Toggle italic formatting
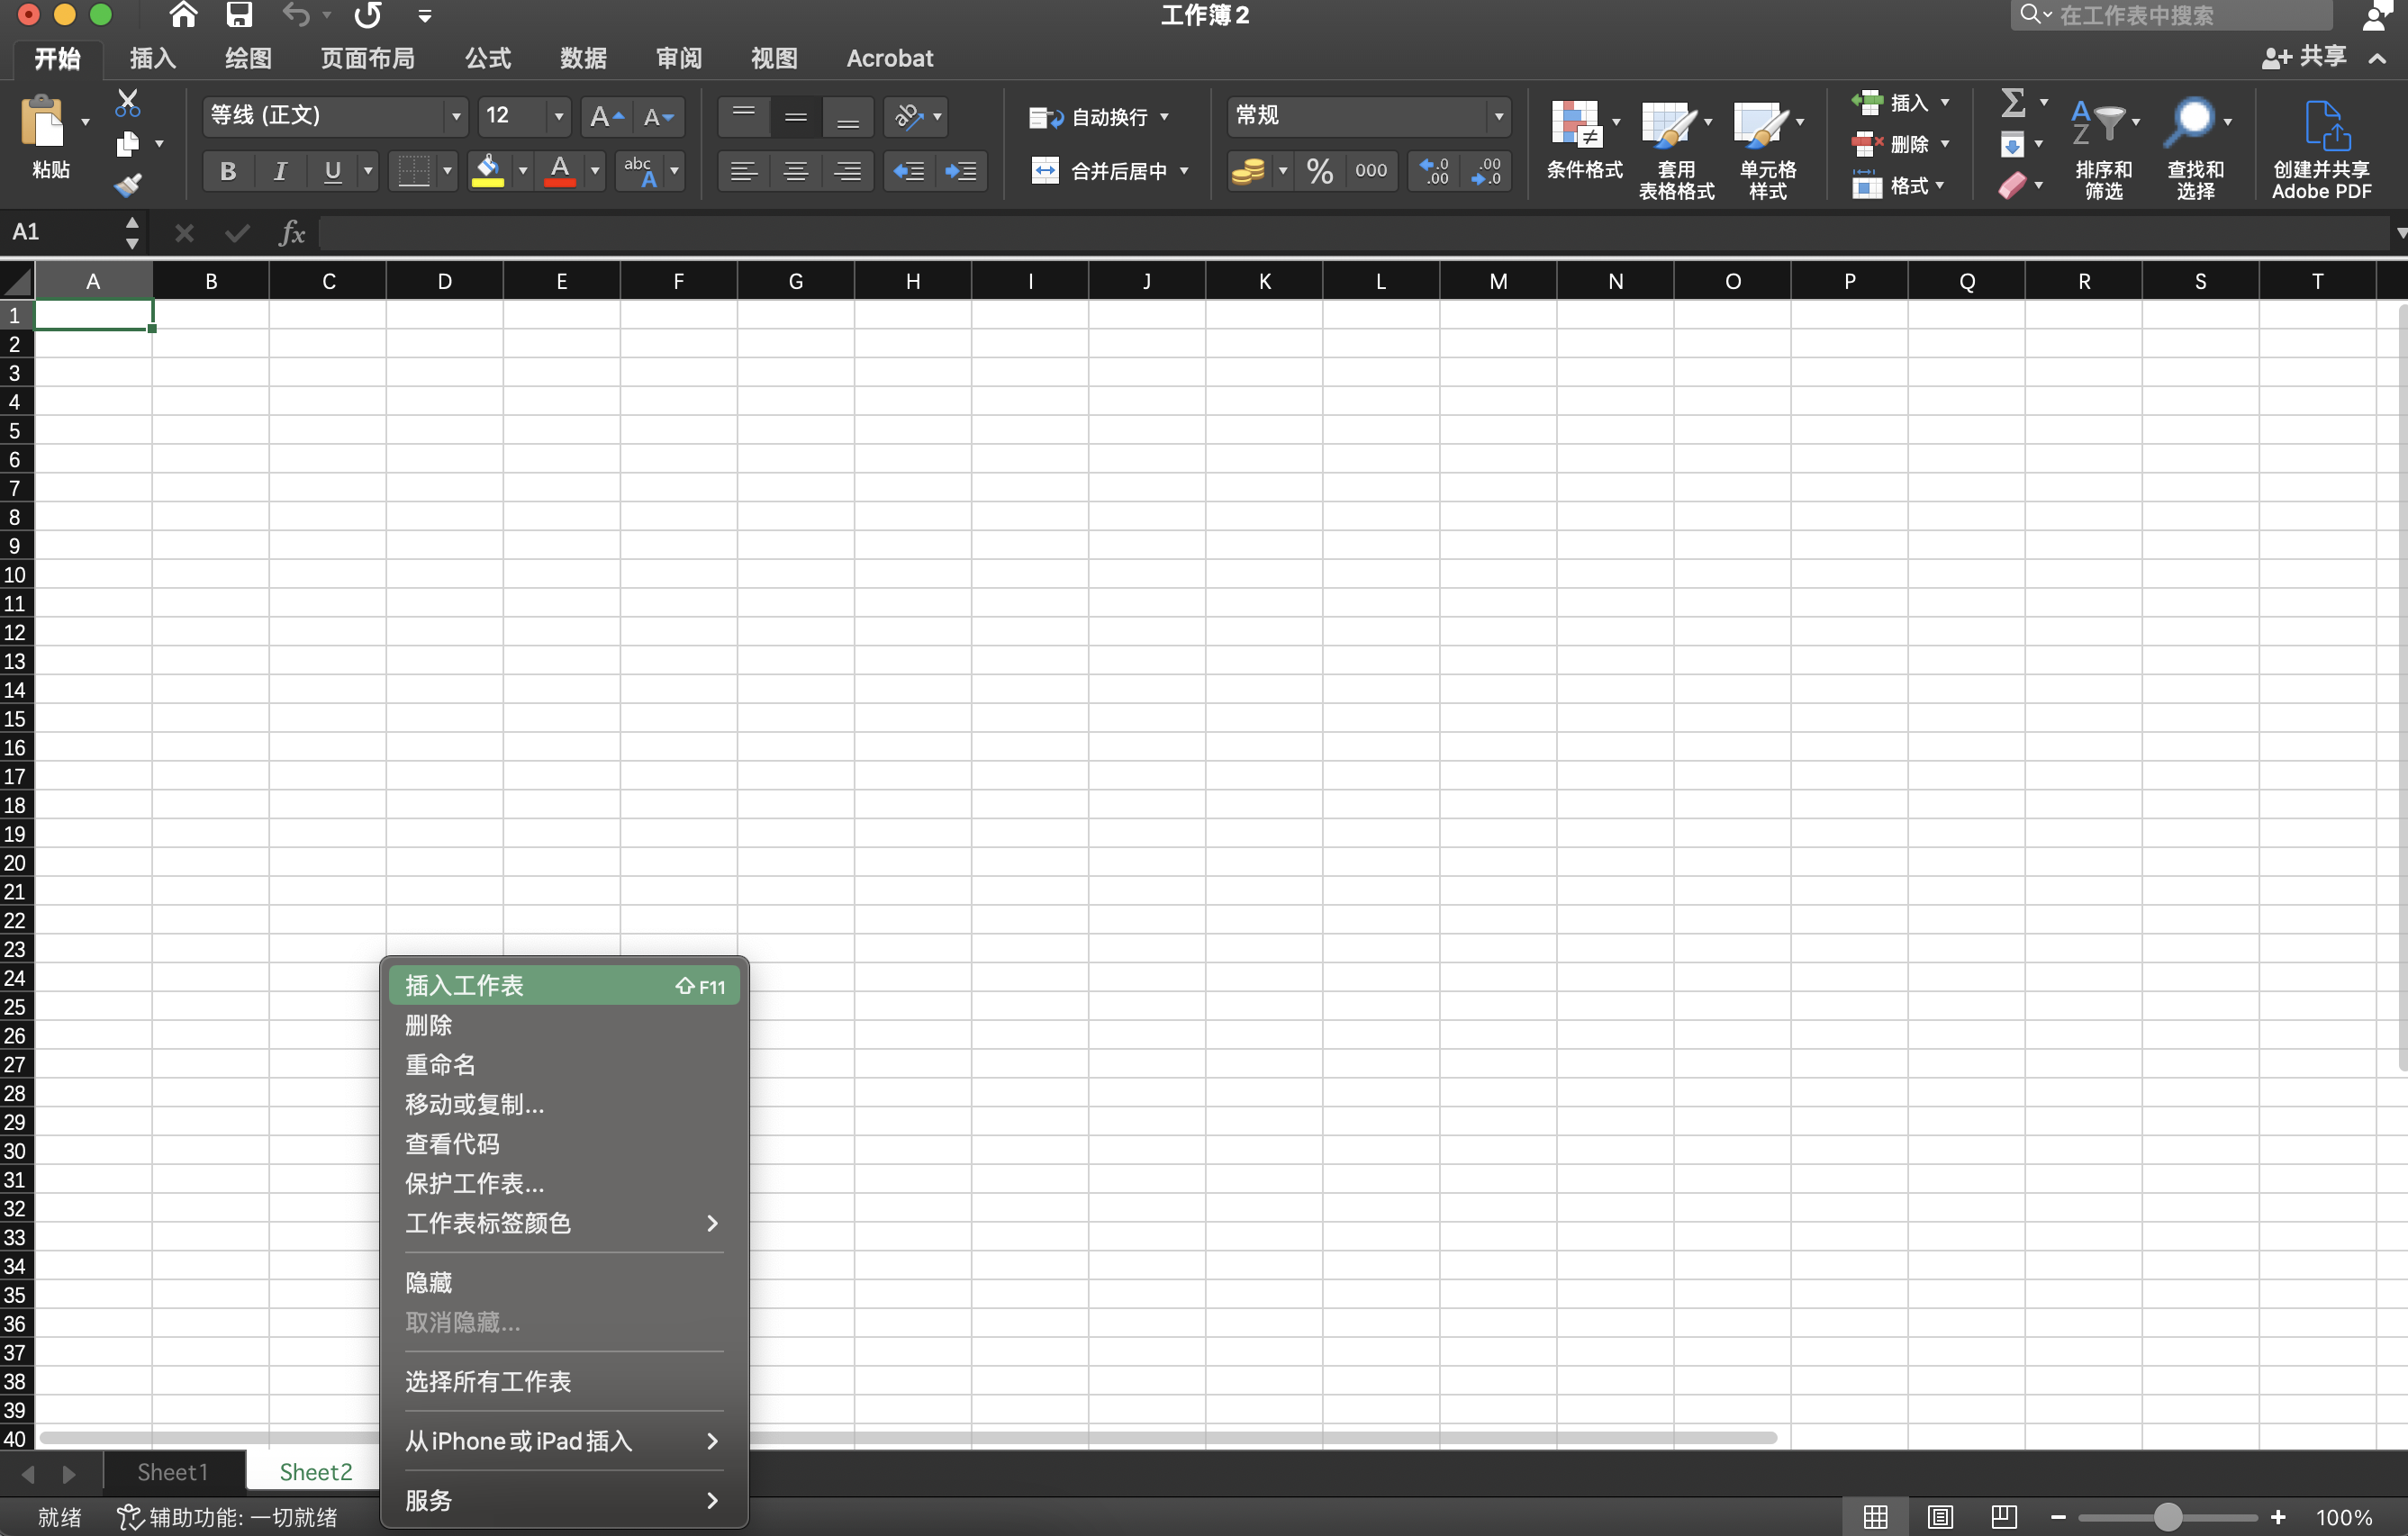Viewport: 2408px width, 1536px height. (x=280, y=170)
